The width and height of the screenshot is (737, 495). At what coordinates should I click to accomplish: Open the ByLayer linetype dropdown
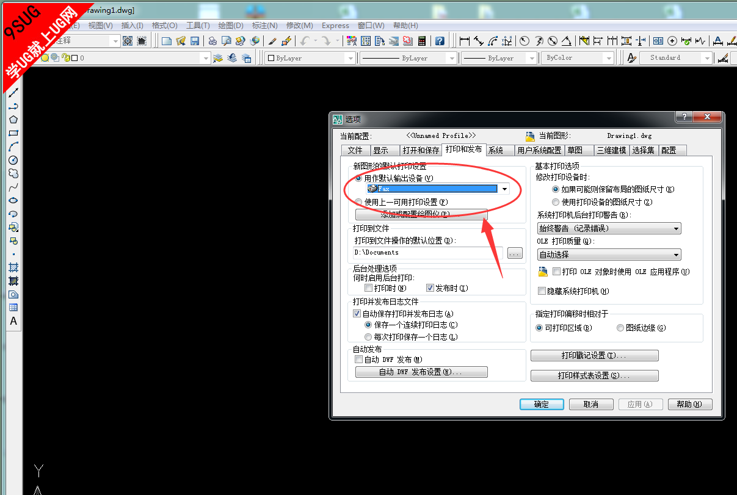pyautogui.click(x=452, y=58)
